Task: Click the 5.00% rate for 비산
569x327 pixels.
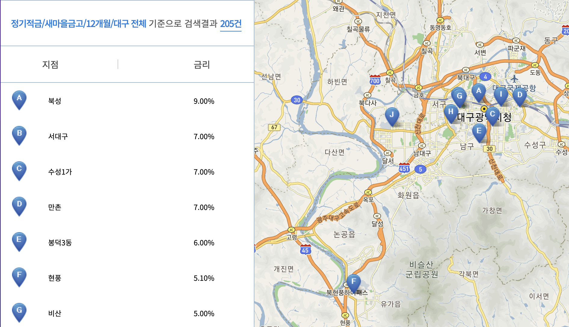Action: point(204,313)
